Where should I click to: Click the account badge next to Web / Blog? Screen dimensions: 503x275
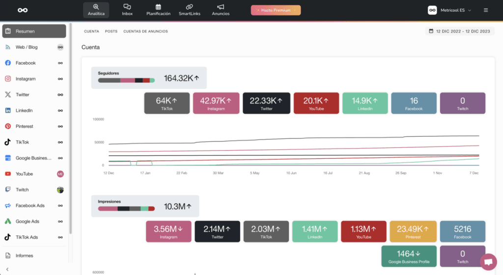tap(60, 47)
